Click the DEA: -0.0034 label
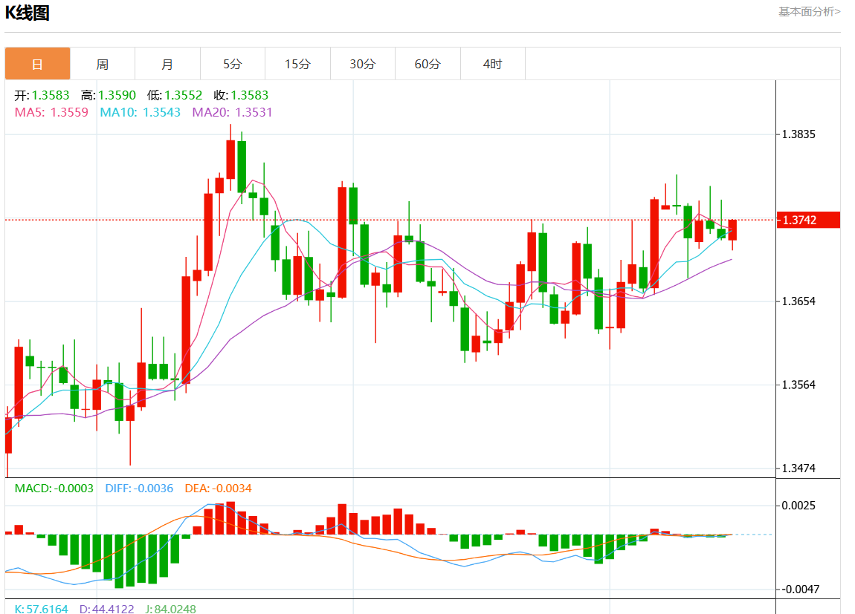Screen dimensions: 855x614 coord(218,489)
